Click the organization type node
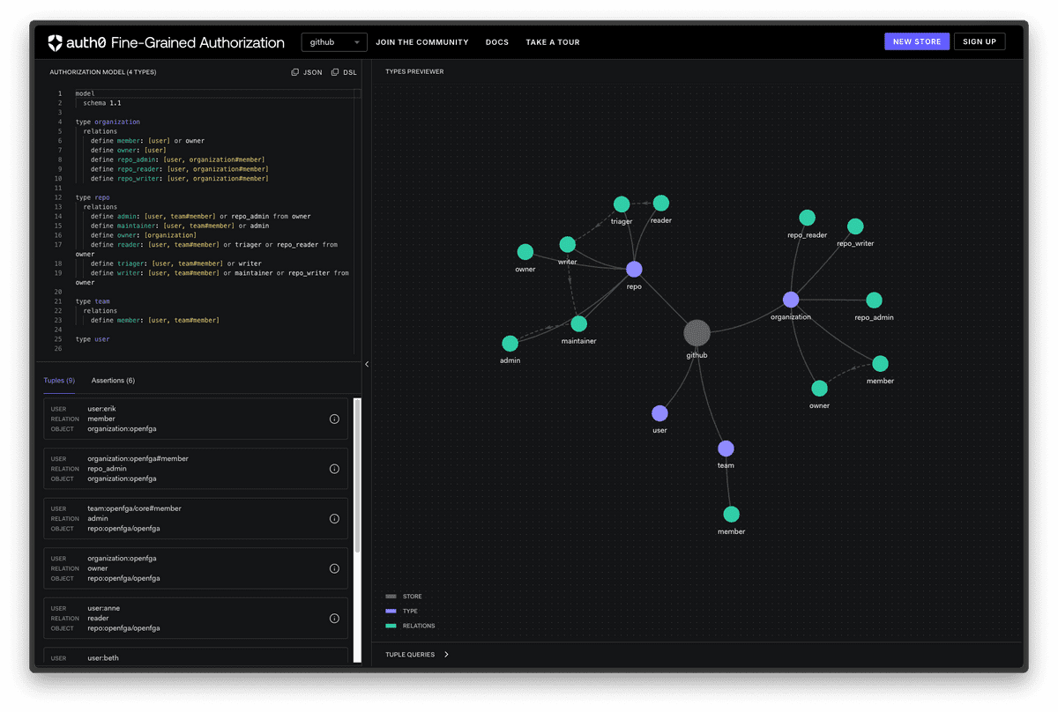This screenshot has width=1058, height=712. pos(791,300)
